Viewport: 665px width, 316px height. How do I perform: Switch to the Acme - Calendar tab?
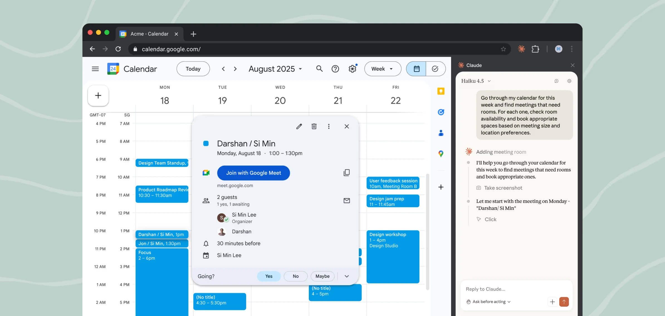150,34
